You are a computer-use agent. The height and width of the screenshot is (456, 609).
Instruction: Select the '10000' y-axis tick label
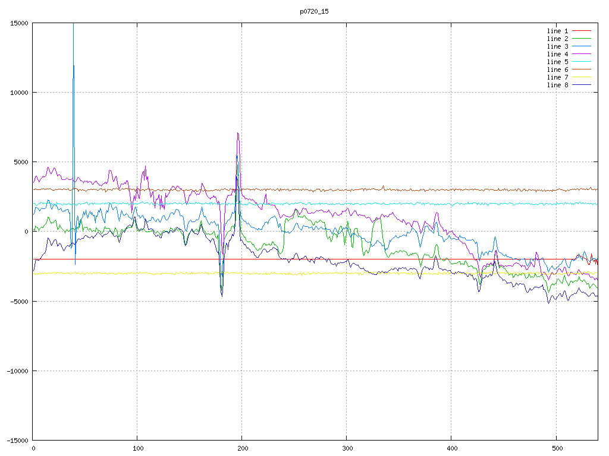click(18, 93)
